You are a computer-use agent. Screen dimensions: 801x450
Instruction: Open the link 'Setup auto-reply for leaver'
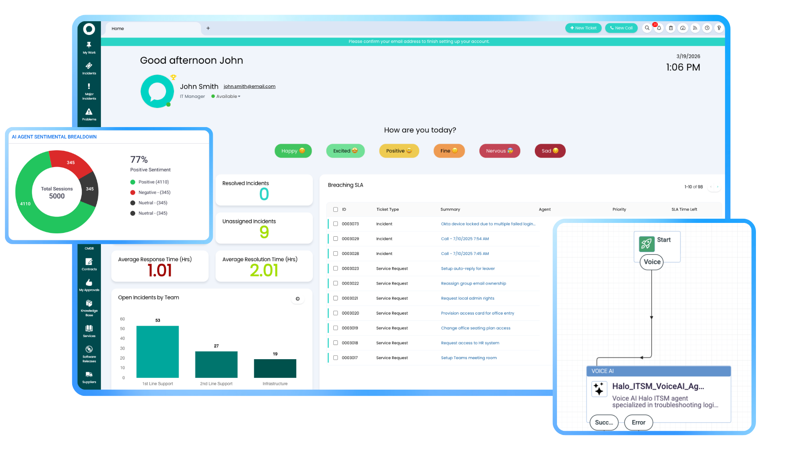click(468, 268)
